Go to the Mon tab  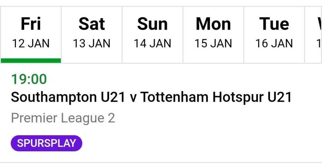pyautogui.click(x=213, y=24)
